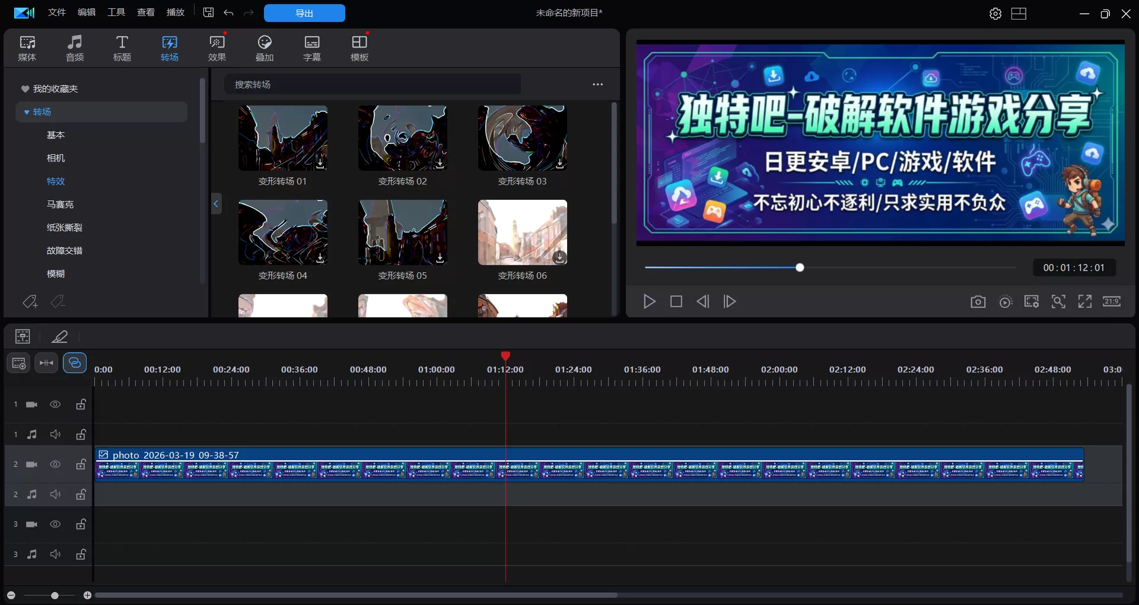Open the 文件 menu
The width and height of the screenshot is (1139, 605).
click(x=56, y=12)
